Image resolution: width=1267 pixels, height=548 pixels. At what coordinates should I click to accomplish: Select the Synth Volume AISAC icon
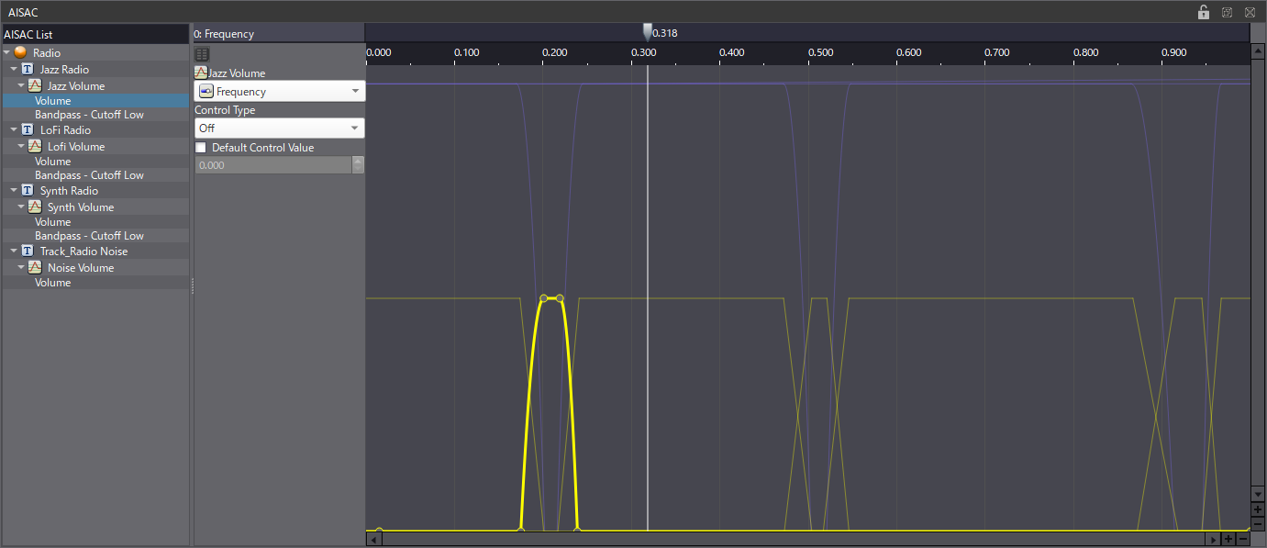pos(35,207)
